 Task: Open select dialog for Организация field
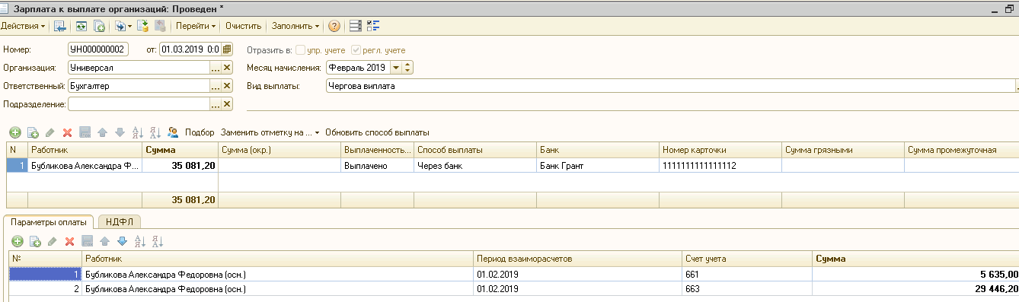click(216, 68)
